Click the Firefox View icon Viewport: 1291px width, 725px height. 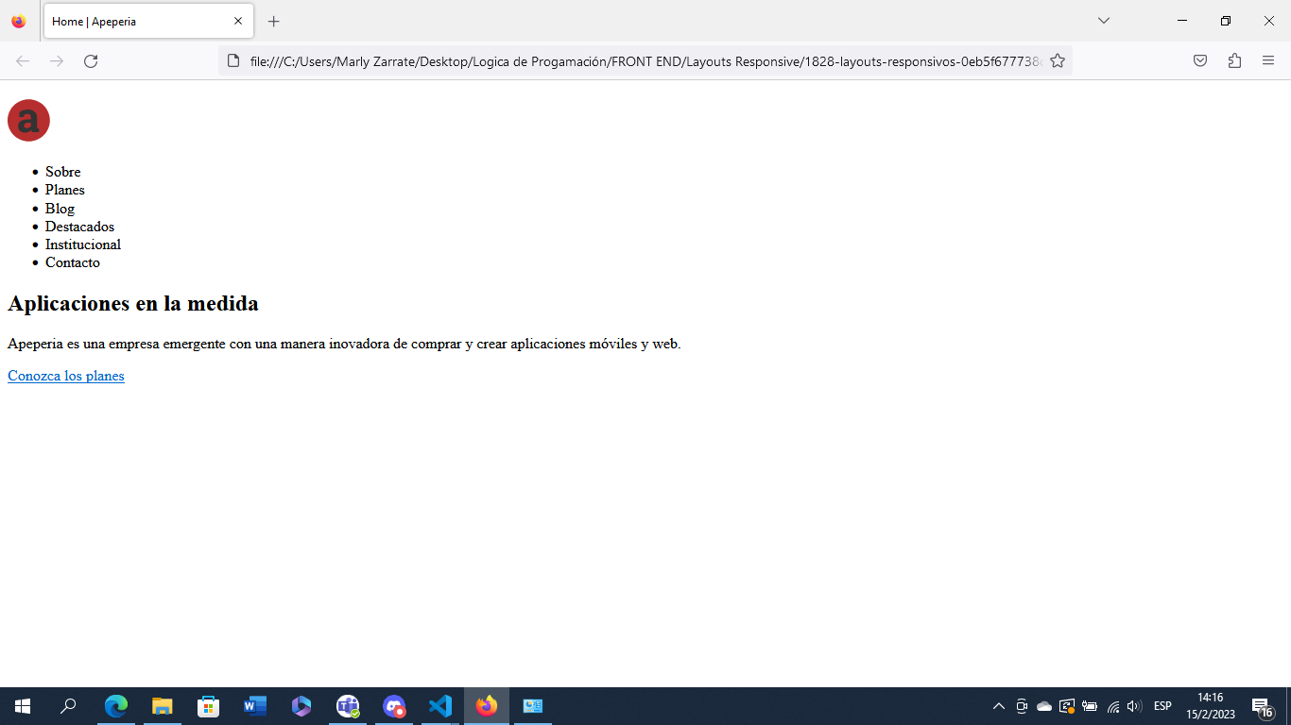click(x=19, y=21)
